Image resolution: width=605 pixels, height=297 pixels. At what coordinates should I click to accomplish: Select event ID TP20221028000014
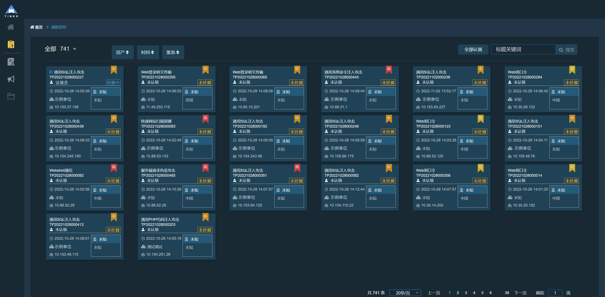pyautogui.click(x=525, y=175)
